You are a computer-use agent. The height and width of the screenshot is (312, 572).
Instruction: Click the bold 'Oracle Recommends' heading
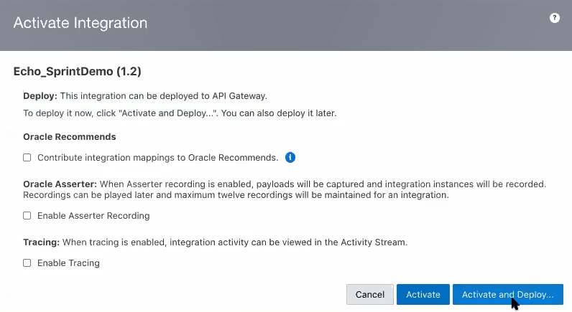point(70,136)
